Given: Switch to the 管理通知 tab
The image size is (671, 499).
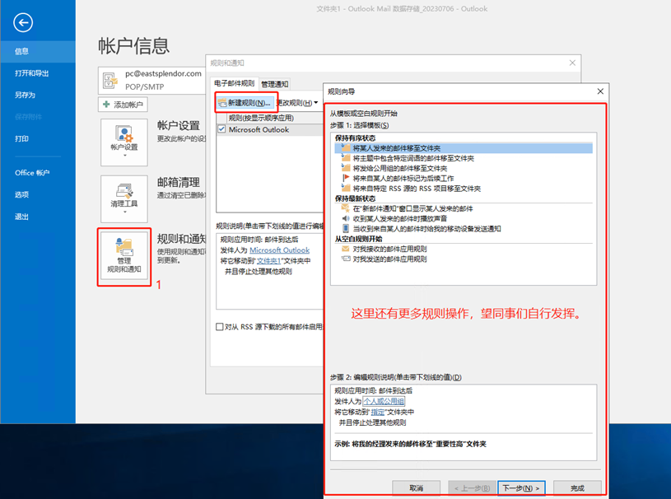Looking at the screenshot, I should click(x=275, y=84).
